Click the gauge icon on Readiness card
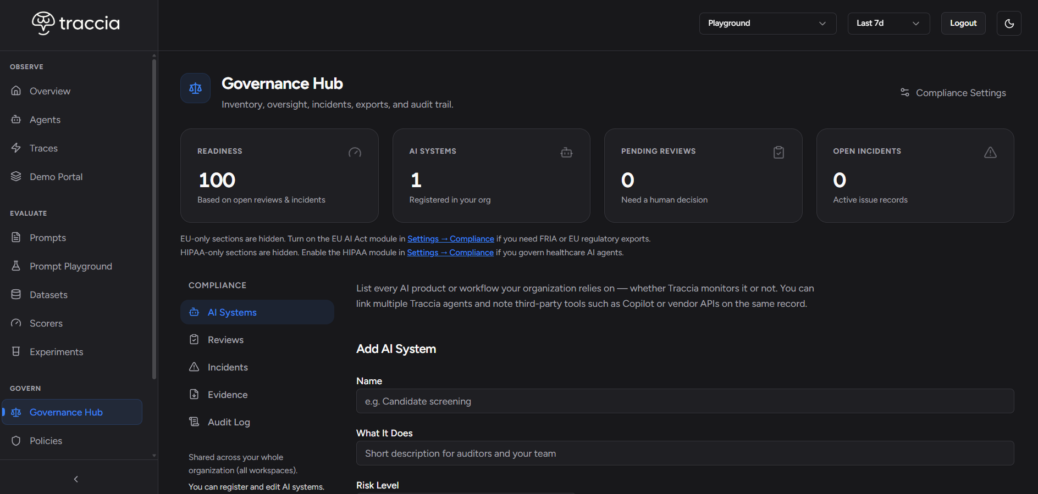Image resolution: width=1038 pixels, height=494 pixels. click(x=355, y=153)
